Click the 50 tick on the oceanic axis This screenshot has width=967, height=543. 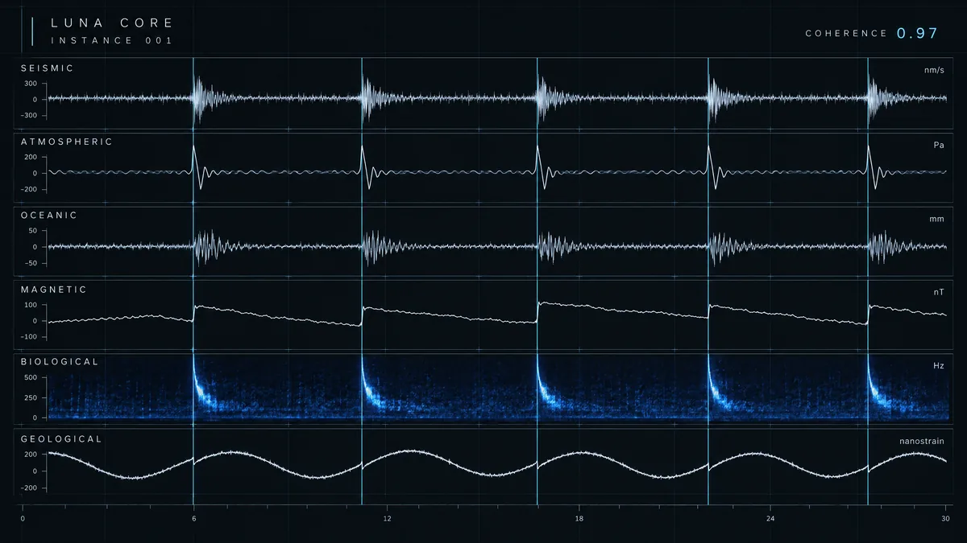(33, 231)
